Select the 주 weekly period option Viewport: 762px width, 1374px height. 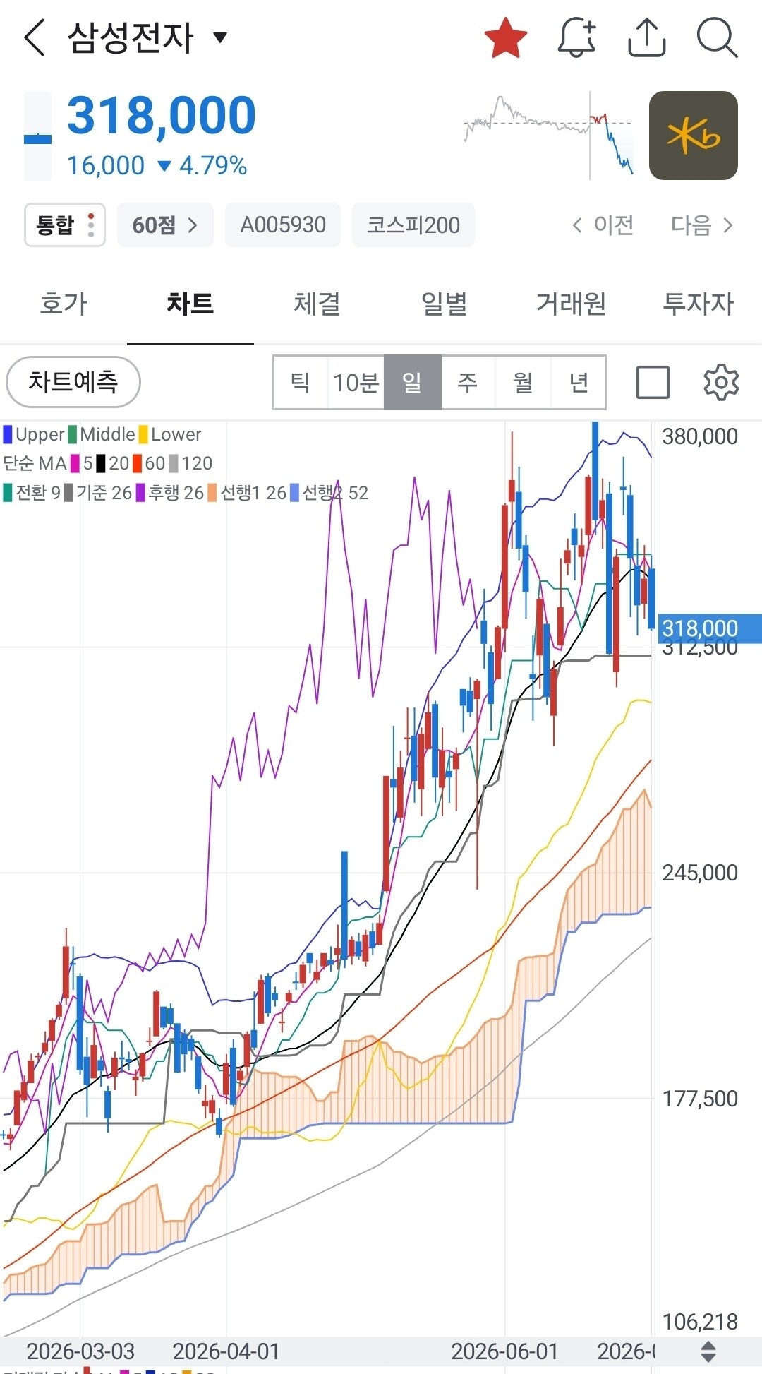coord(468,383)
